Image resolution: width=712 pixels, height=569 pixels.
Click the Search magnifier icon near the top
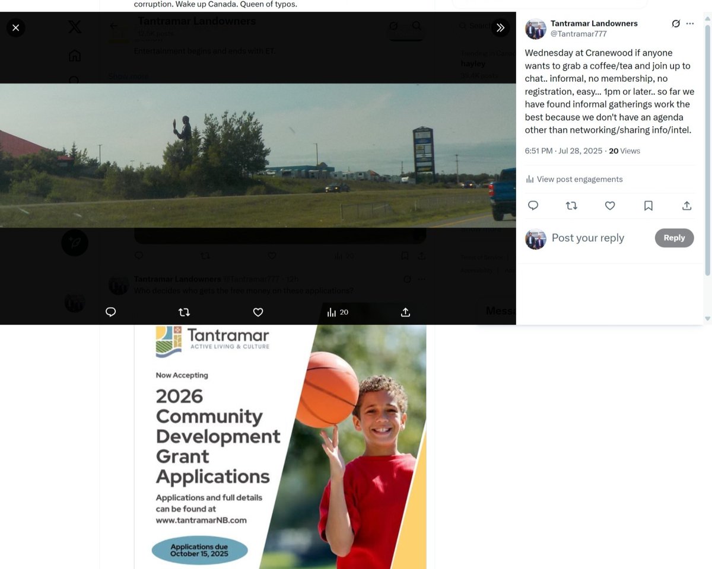pyautogui.click(x=417, y=27)
